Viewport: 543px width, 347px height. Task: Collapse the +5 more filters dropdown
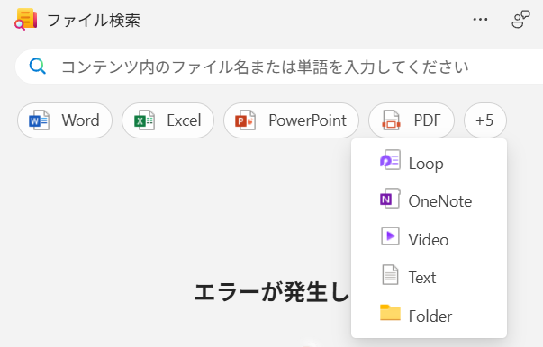(485, 120)
